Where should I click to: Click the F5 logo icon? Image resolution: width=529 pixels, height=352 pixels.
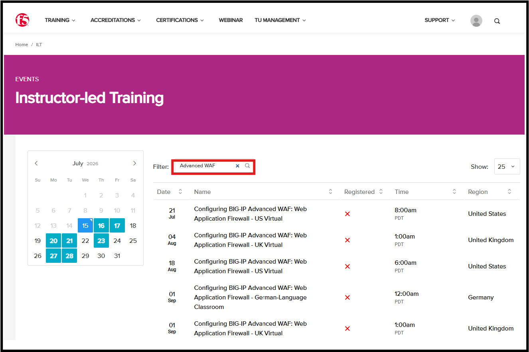[x=22, y=20]
